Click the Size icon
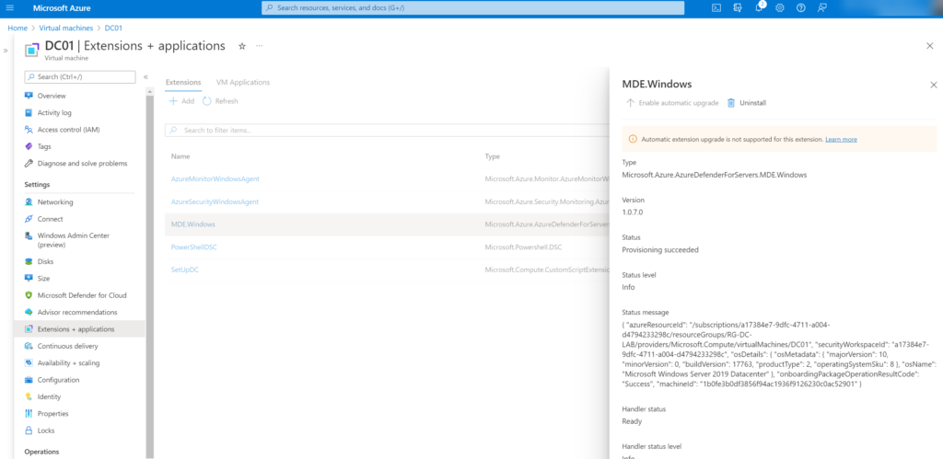Image resolution: width=943 pixels, height=459 pixels. pyautogui.click(x=29, y=278)
